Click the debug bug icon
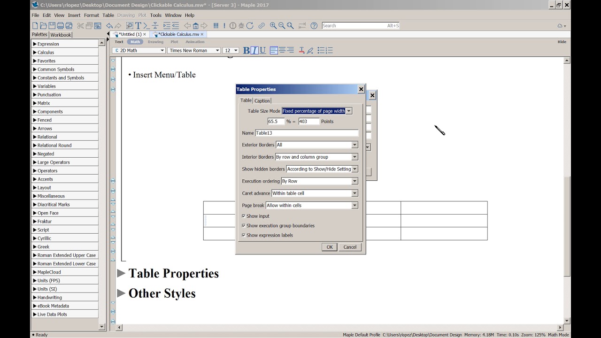 point(241,26)
